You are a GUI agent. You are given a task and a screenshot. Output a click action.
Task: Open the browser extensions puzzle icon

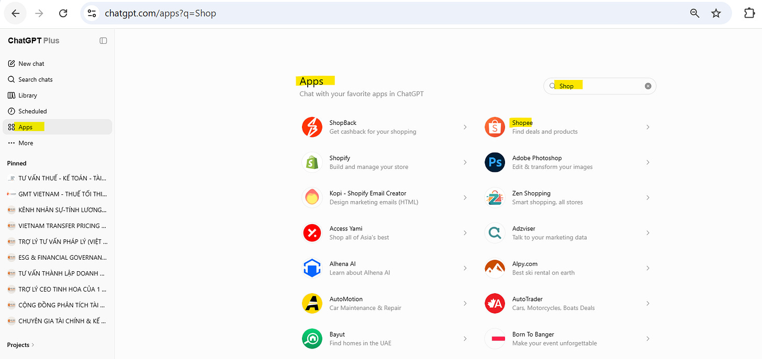(x=749, y=14)
